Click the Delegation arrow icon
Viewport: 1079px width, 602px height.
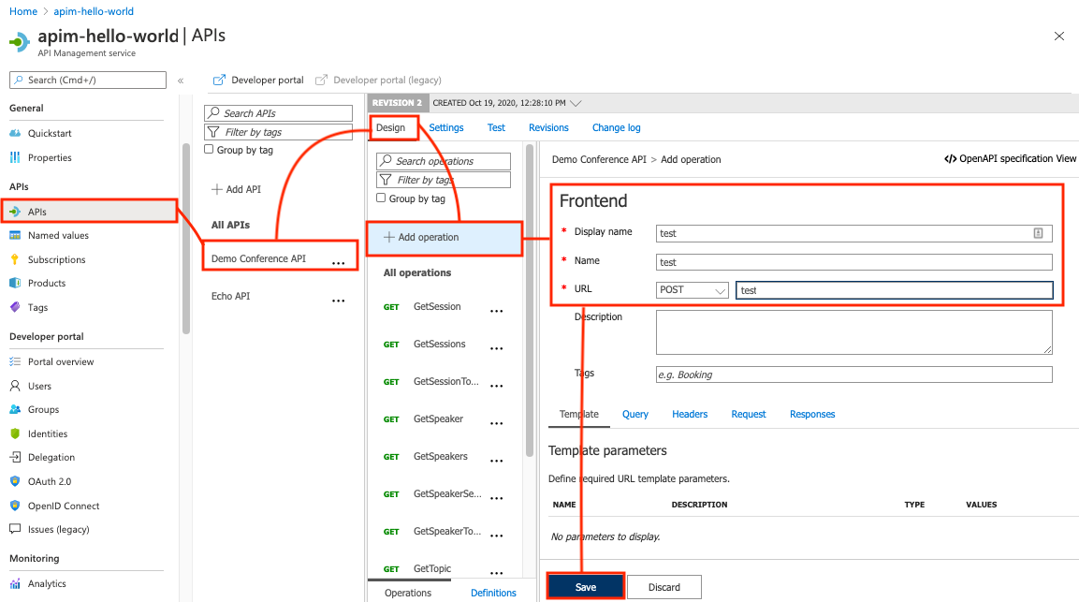pos(15,458)
